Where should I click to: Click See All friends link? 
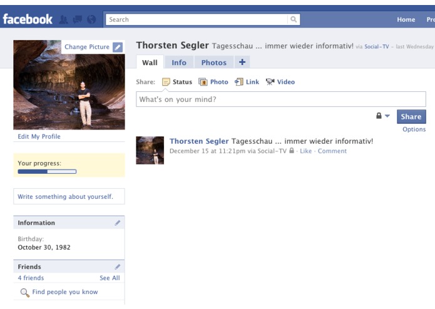(110, 278)
